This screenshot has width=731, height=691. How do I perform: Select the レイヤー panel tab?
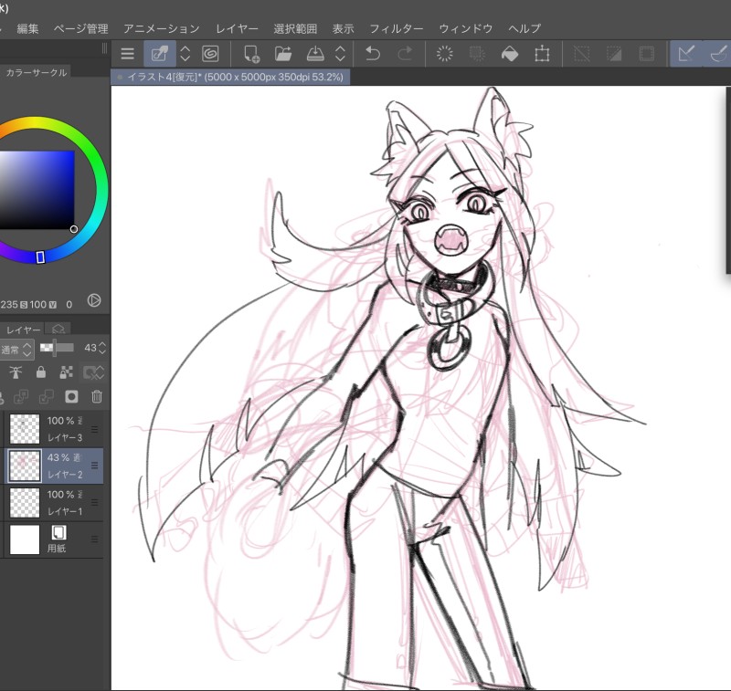click(x=22, y=330)
